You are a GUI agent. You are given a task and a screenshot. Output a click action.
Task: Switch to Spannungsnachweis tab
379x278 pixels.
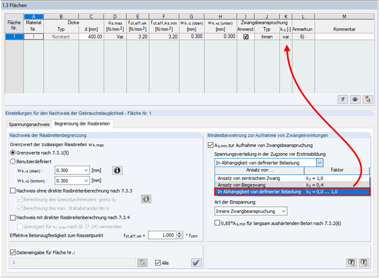point(29,124)
